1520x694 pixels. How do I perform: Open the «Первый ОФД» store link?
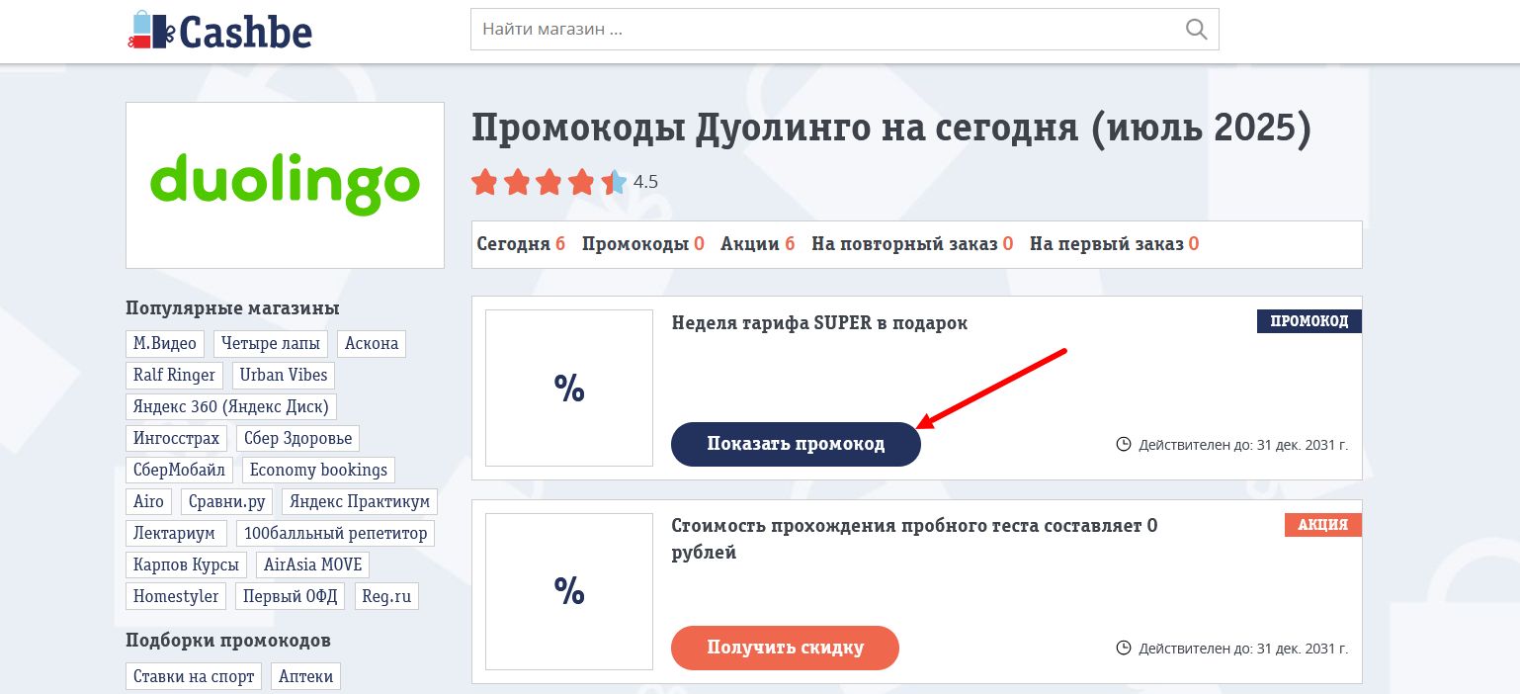click(291, 597)
